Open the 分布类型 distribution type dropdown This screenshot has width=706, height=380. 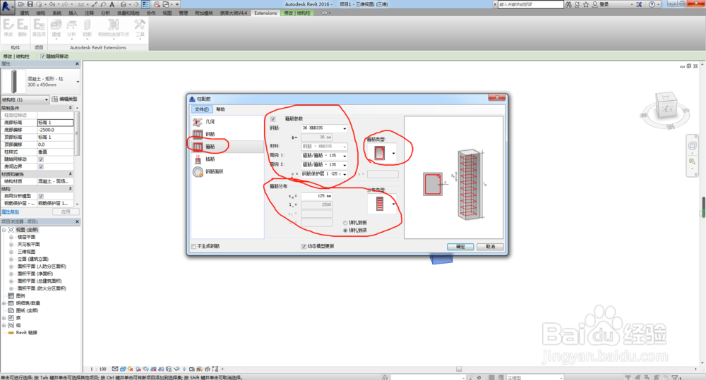click(x=393, y=204)
